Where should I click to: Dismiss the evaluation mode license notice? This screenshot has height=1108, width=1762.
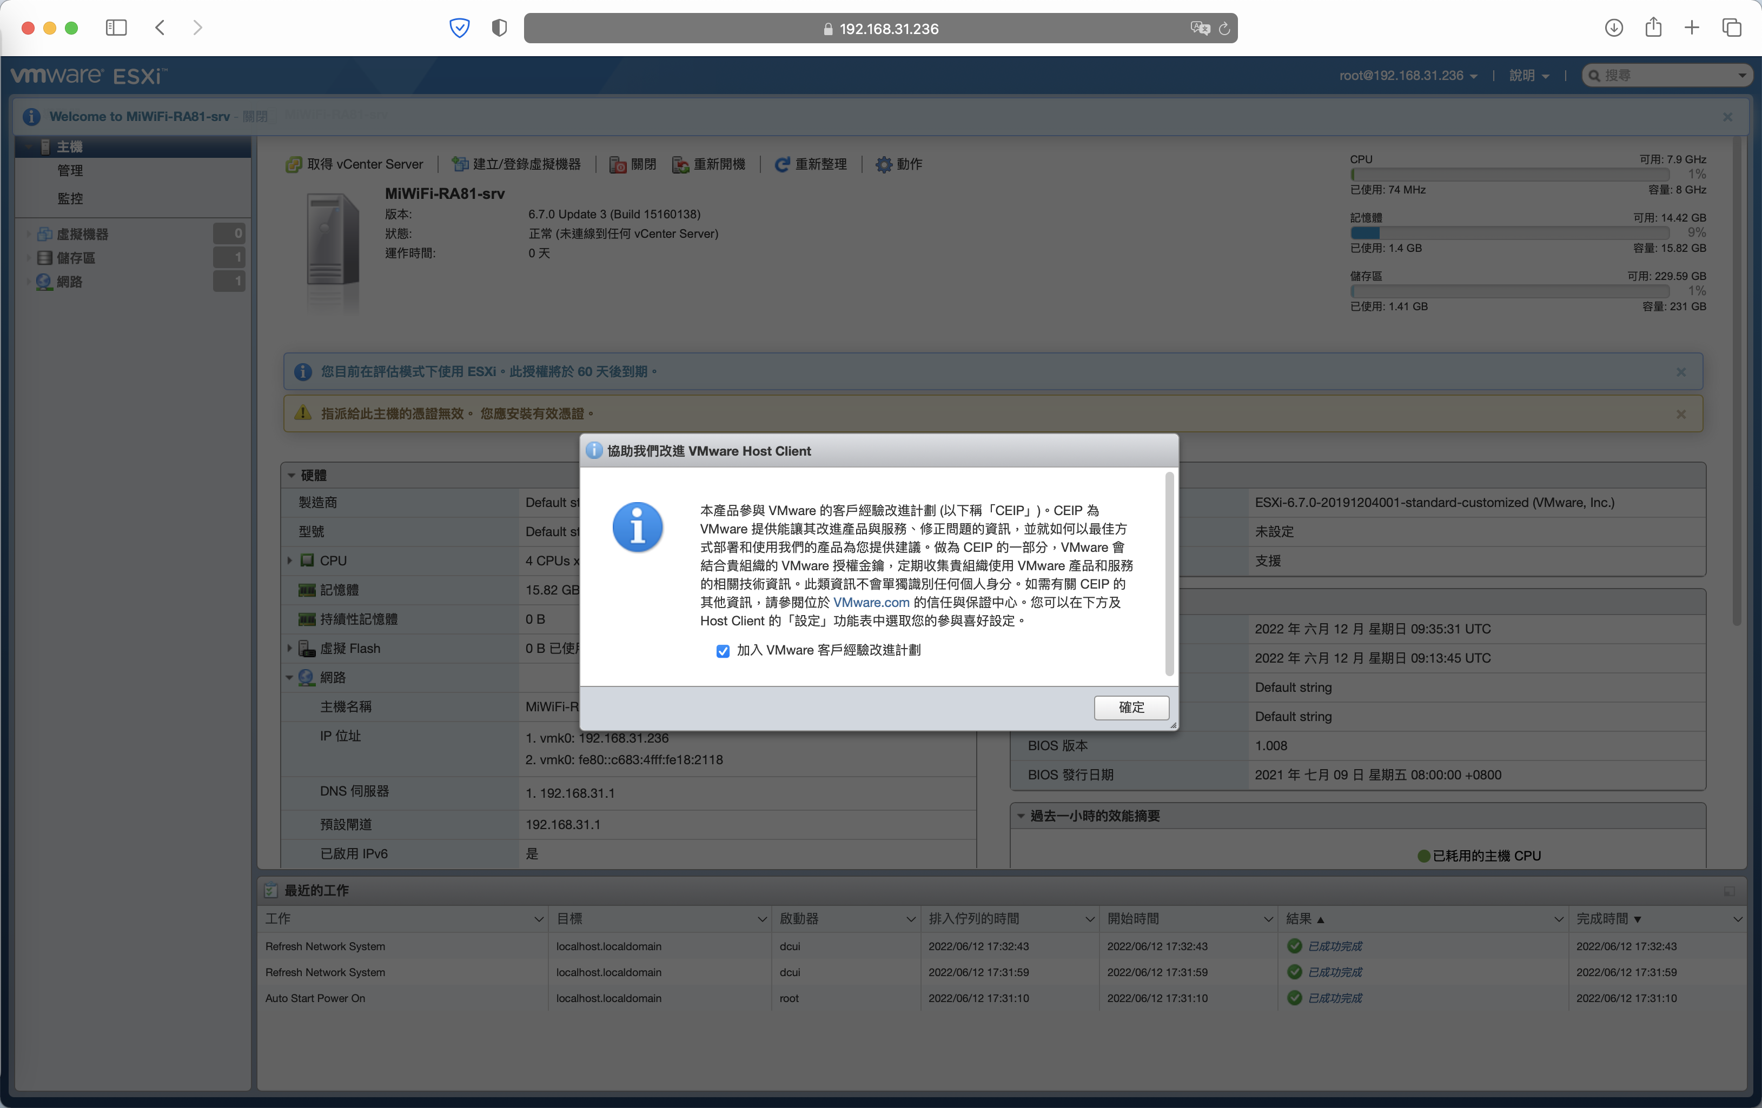point(1681,372)
